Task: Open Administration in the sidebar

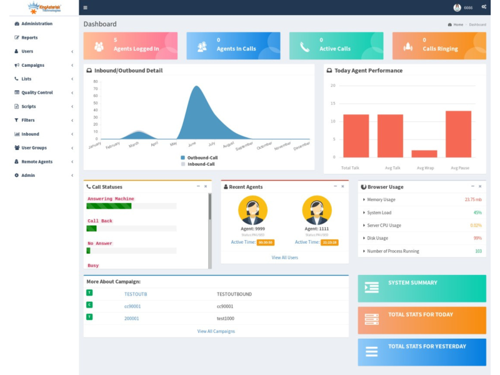Action: 36,24
